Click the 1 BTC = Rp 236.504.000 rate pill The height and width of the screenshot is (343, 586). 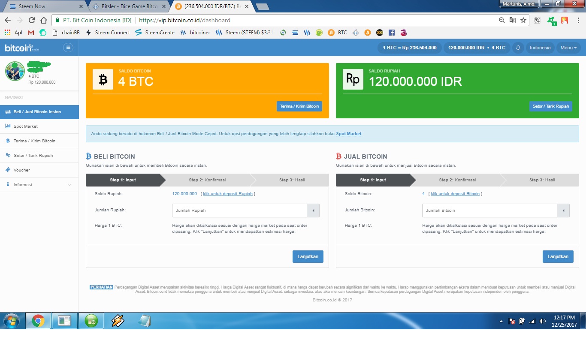410,48
